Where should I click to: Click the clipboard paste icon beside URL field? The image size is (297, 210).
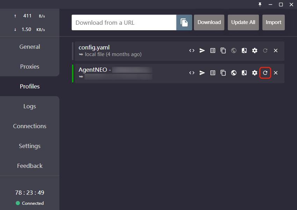pos(184,23)
